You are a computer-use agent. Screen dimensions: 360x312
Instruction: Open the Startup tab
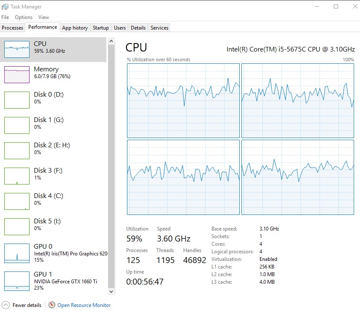click(x=100, y=28)
